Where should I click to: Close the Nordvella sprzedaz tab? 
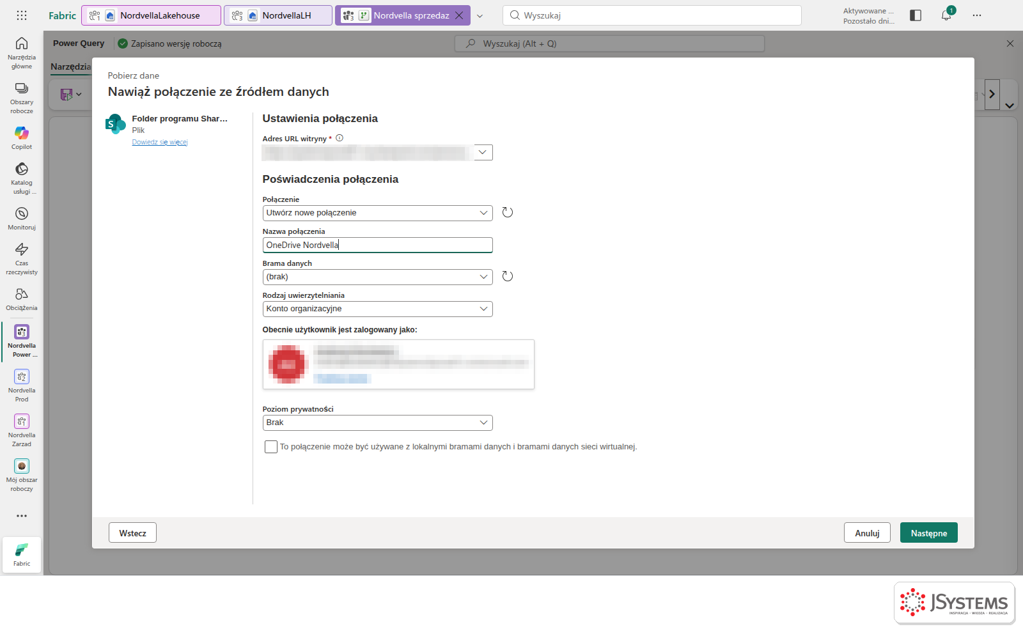point(459,15)
